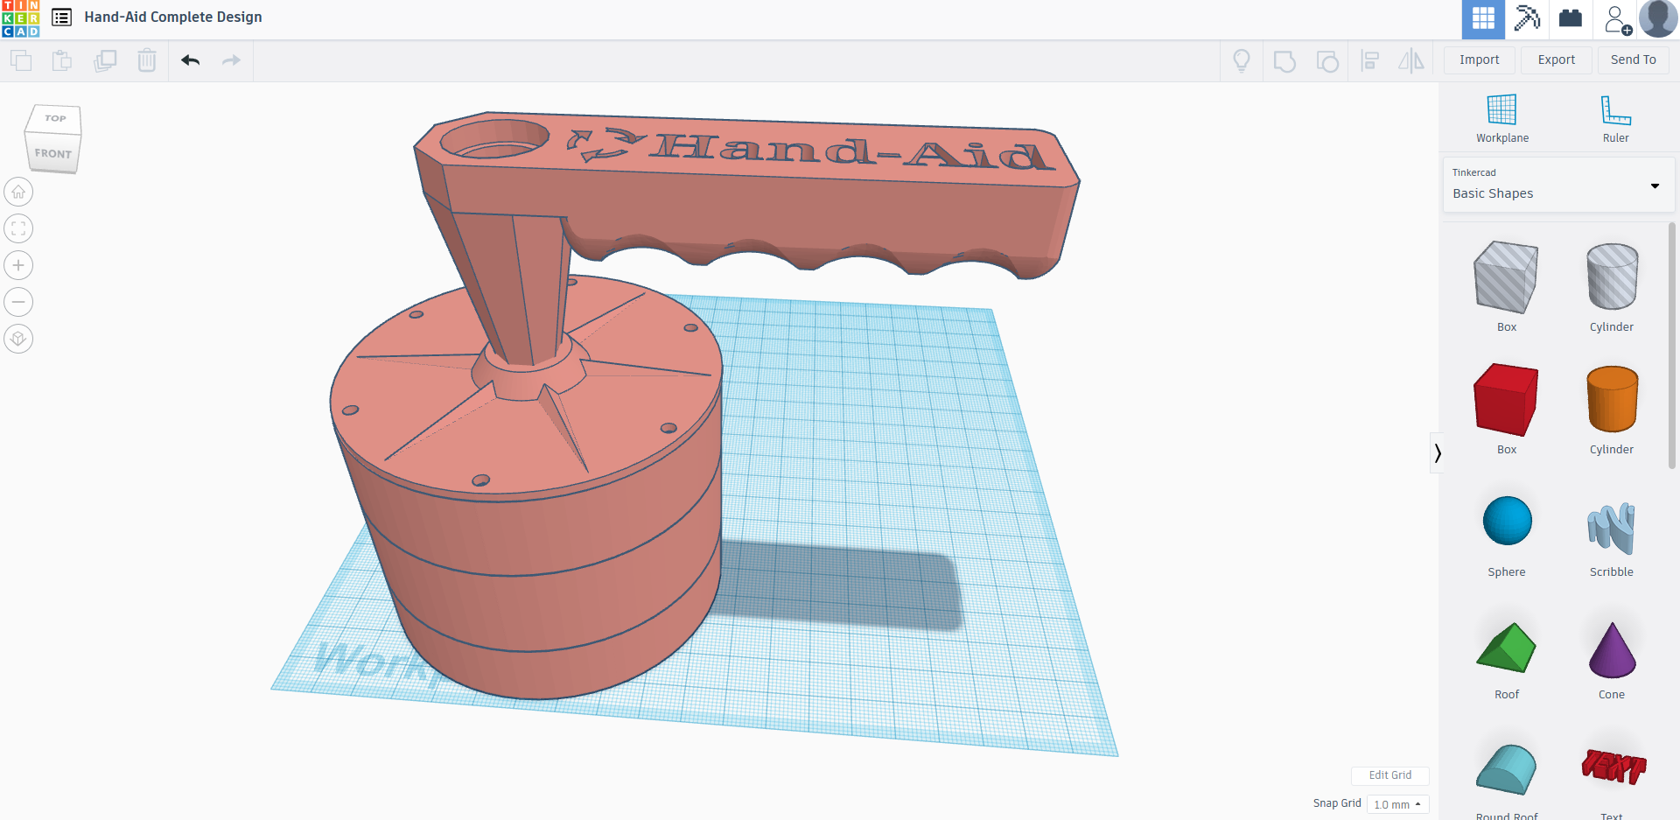The image size is (1680, 820).
Task: Open the Bricks mode icon
Action: pos(1571,18)
